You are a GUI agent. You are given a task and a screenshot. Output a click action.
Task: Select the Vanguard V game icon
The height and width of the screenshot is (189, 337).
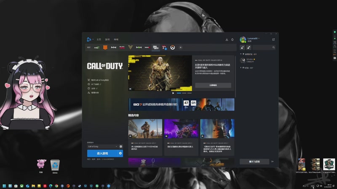coord(130,47)
